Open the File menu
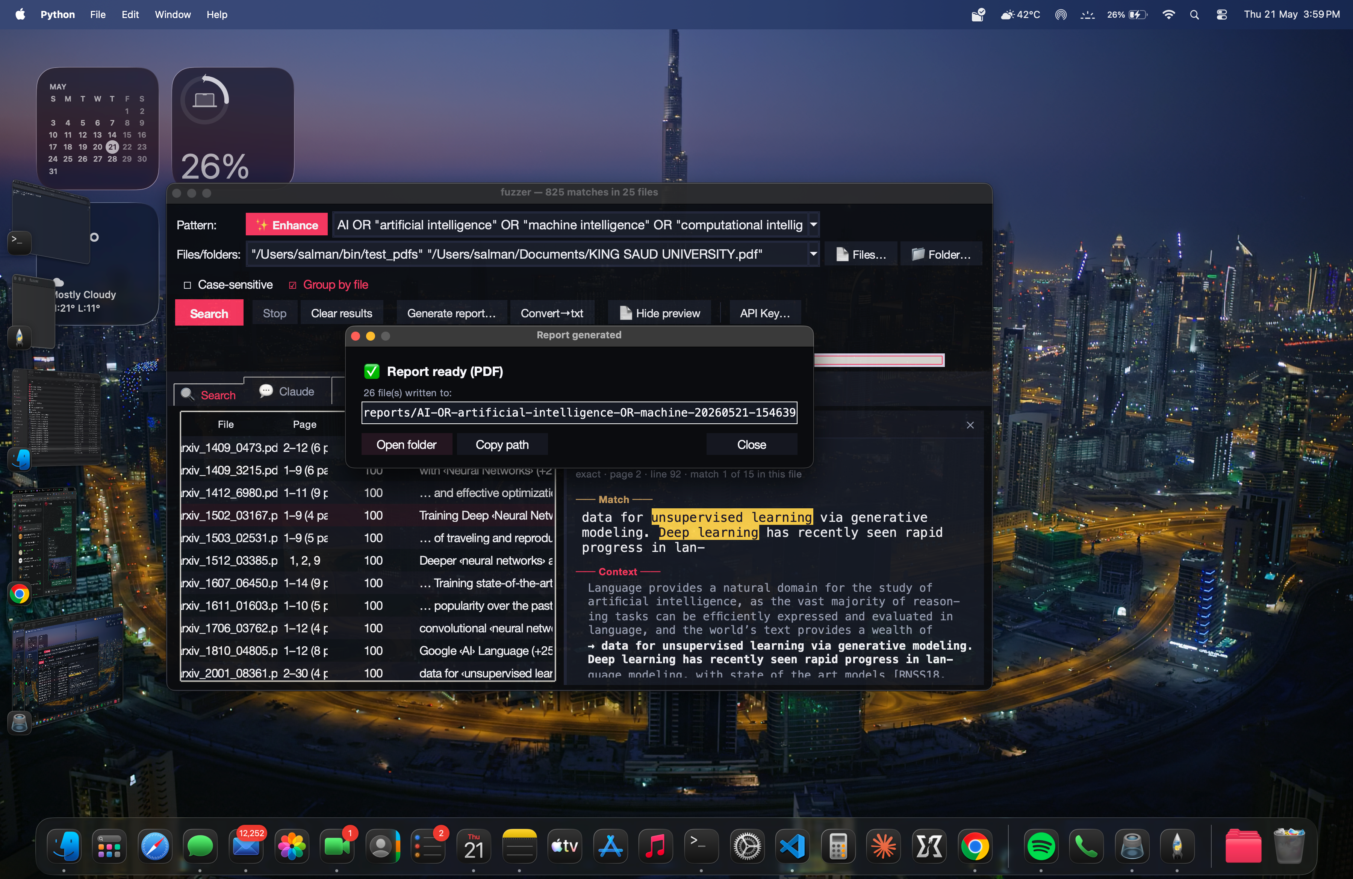 [x=98, y=14]
